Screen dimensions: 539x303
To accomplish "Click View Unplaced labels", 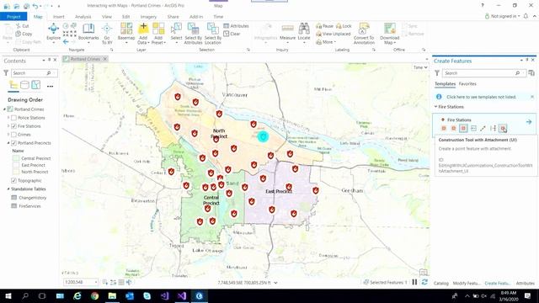I will point(334,34).
